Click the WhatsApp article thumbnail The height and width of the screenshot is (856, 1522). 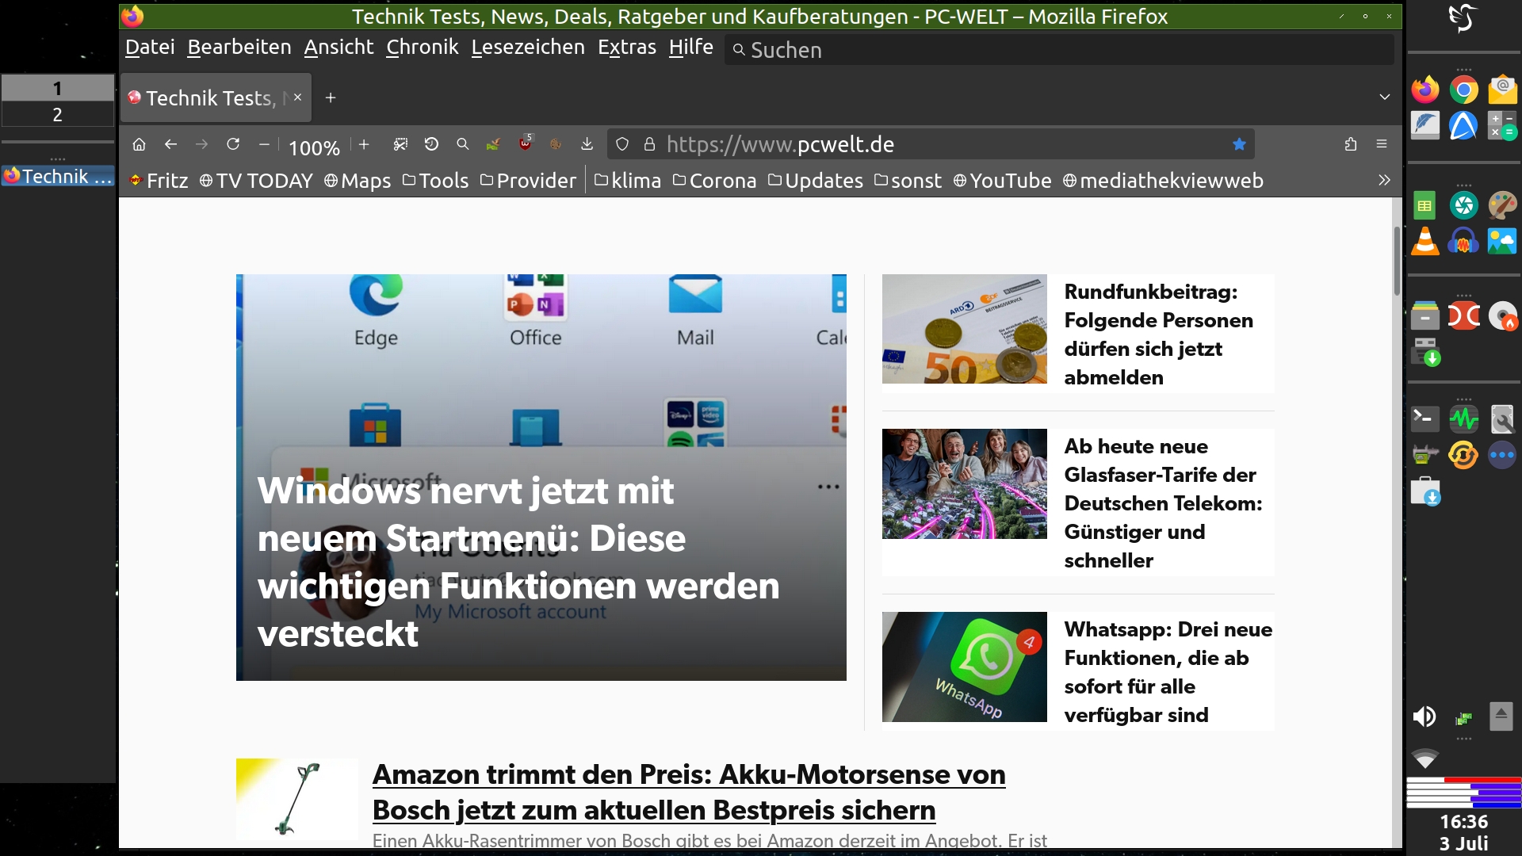(x=964, y=667)
